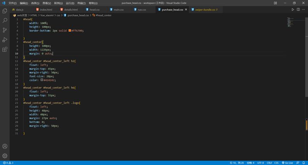
Task: Switch to the details.html tab
Action: [x=71, y=9]
